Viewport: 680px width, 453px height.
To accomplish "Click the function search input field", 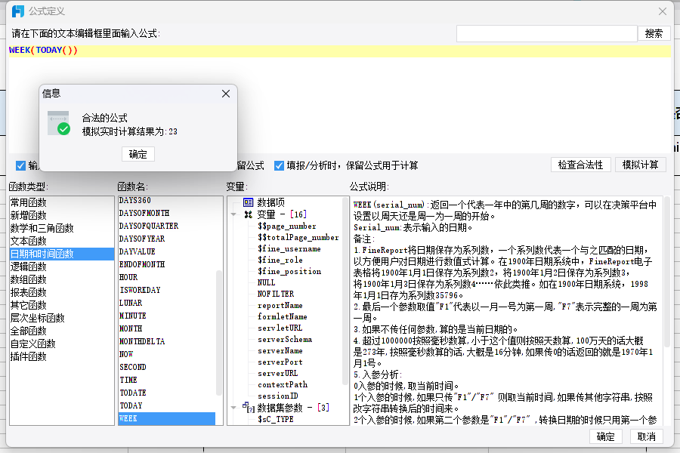I will point(546,33).
